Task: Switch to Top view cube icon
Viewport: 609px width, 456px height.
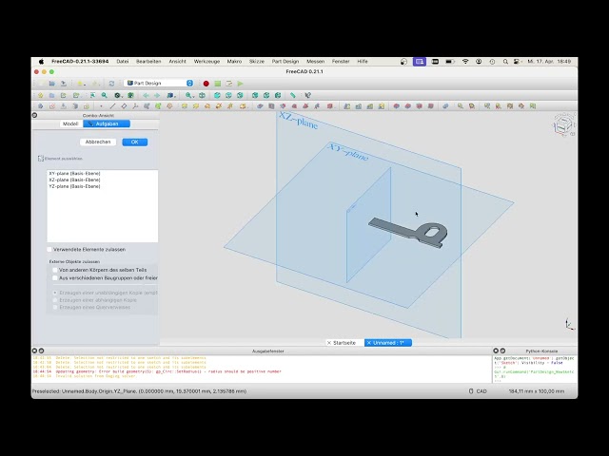Action: click(x=228, y=95)
